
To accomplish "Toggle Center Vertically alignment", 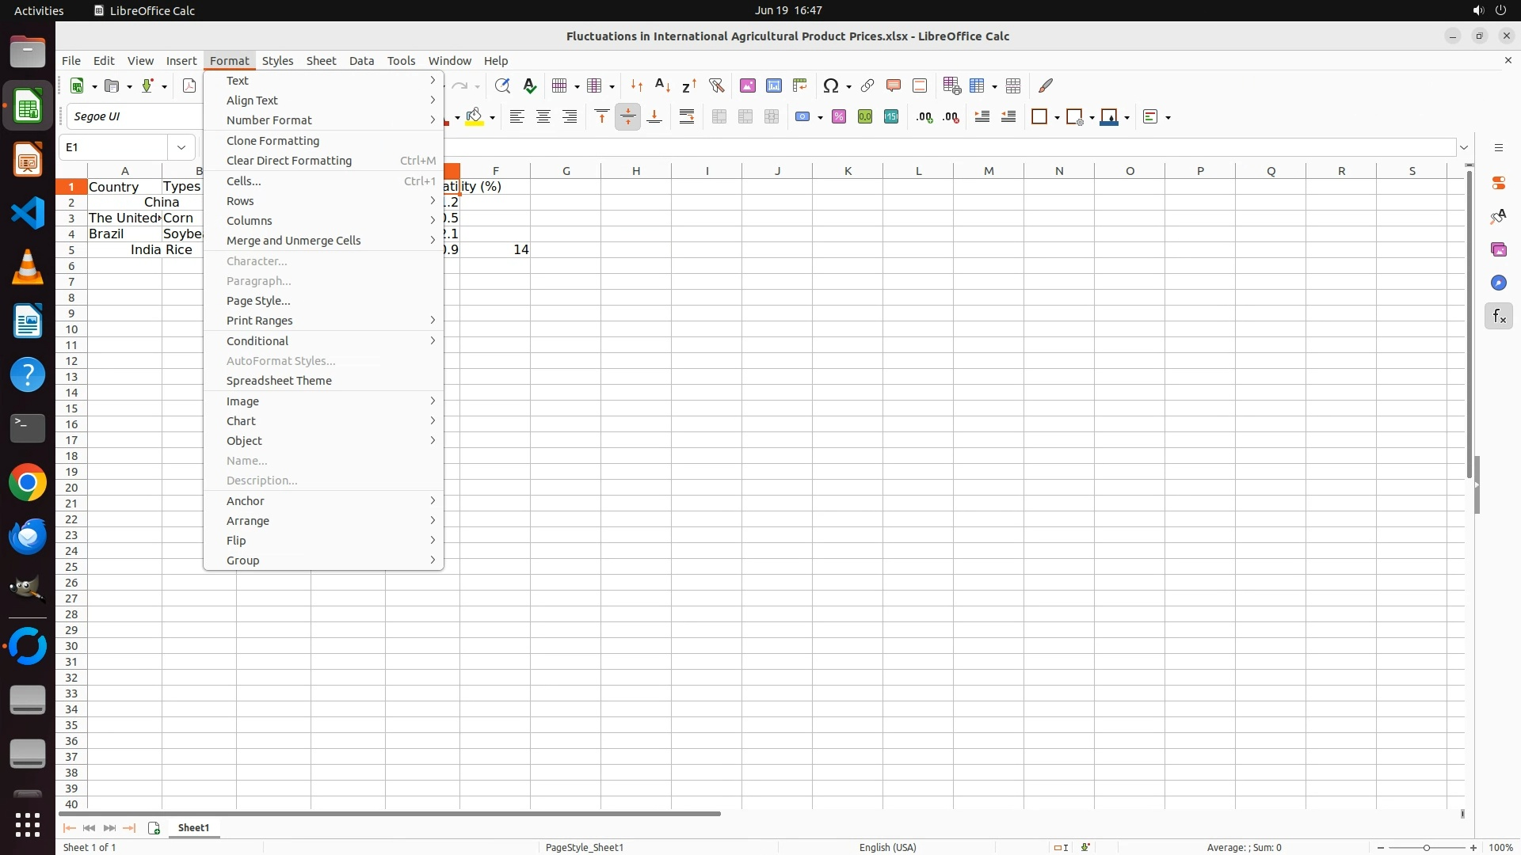I will click(628, 117).
